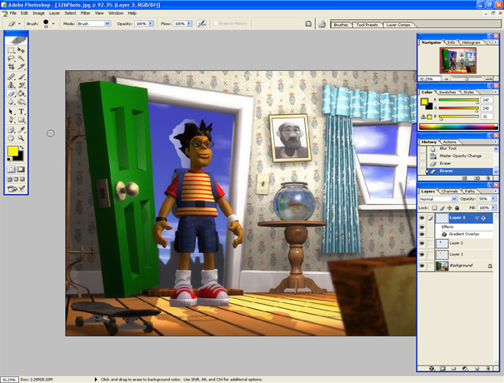Image resolution: width=504 pixels, height=383 pixels.
Task: Open the eraser Mode dropdown
Action: tap(94, 24)
